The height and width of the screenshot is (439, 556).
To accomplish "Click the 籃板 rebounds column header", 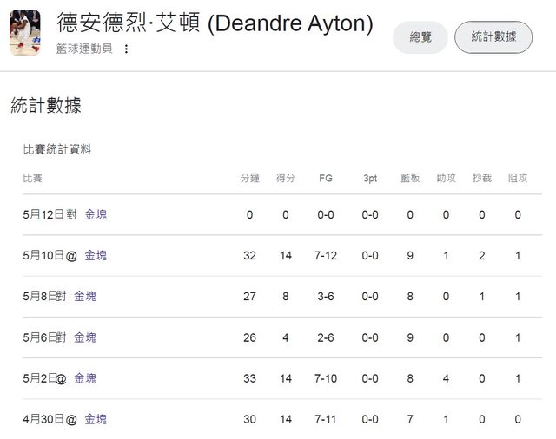I will (410, 178).
